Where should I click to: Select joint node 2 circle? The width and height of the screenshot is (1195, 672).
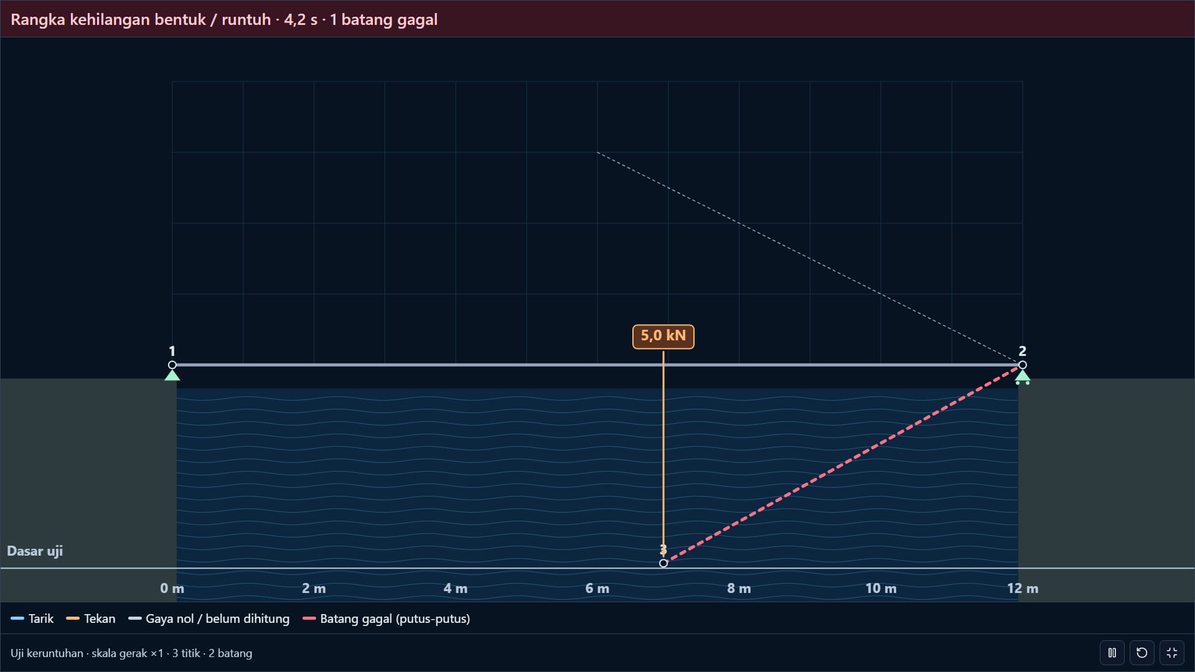tap(1023, 365)
